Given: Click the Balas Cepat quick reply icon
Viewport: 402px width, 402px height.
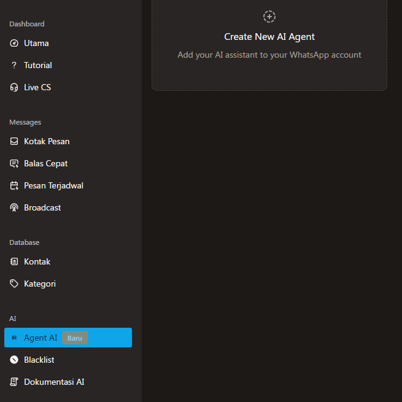Looking at the screenshot, I should click(14, 164).
